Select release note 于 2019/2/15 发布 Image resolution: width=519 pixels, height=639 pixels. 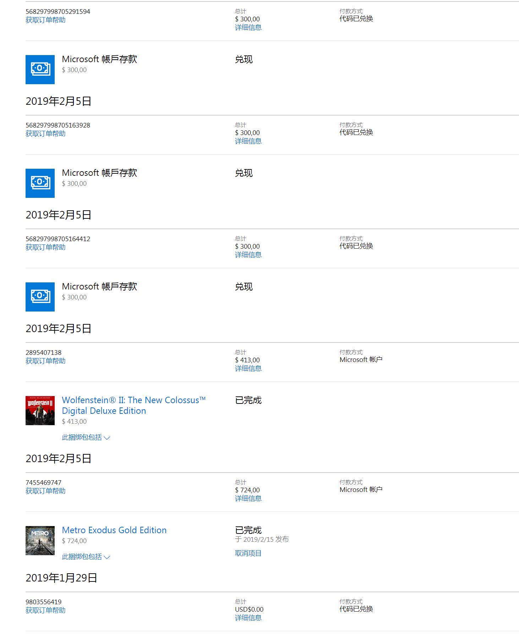(262, 539)
